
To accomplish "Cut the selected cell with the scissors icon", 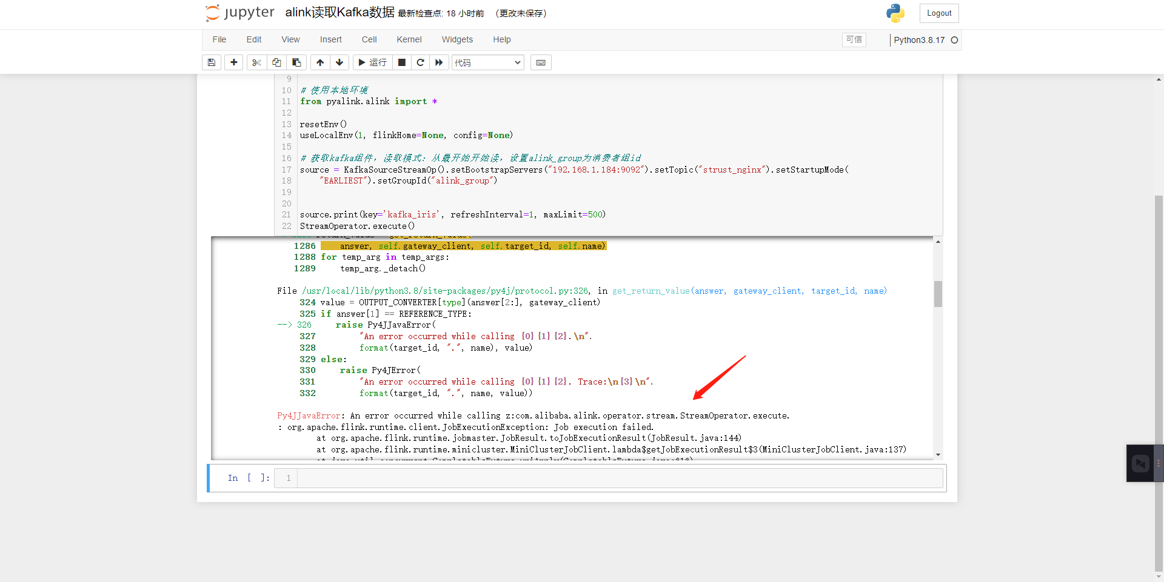I will (x=256, y=62).
